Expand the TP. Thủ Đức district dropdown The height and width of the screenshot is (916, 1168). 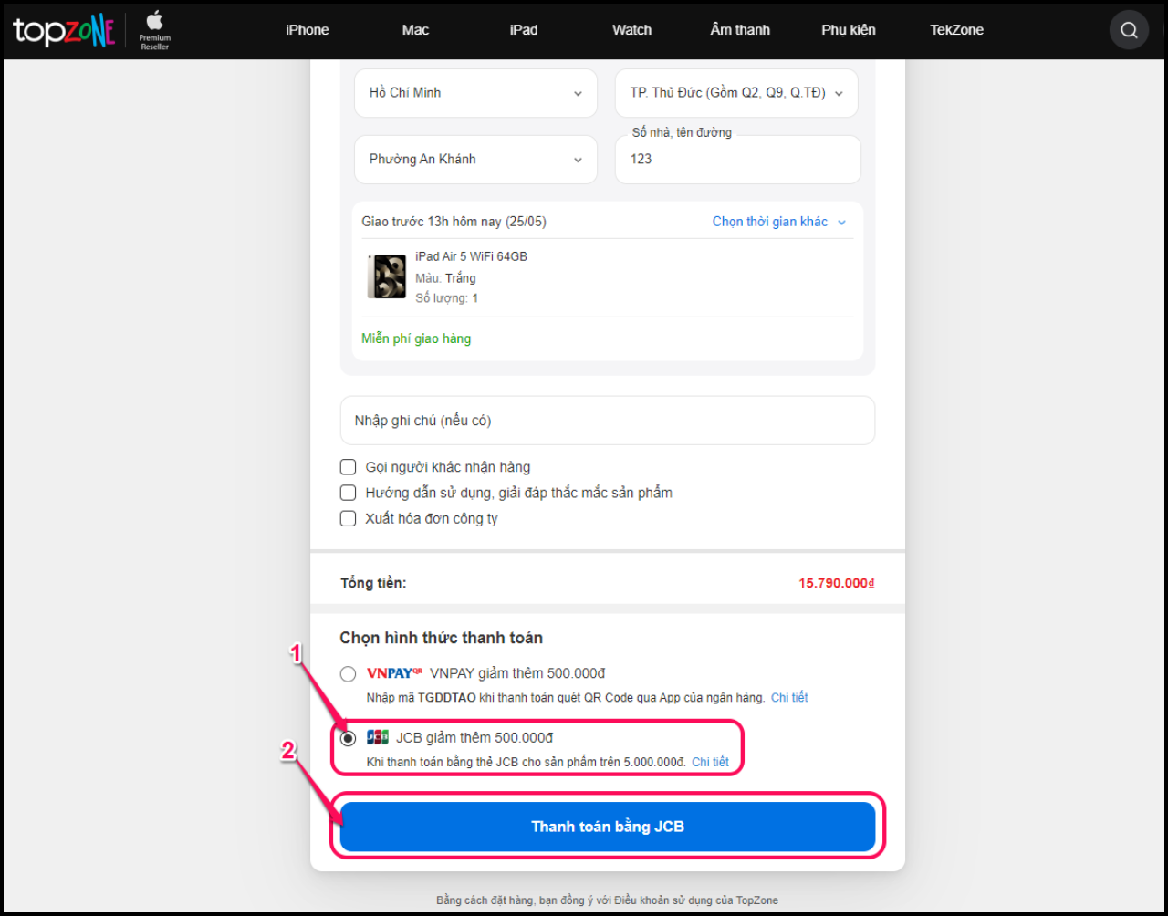click(736, 93)
